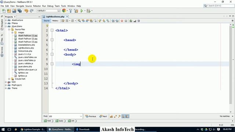This screenshot has height=132, width=235.
Task: Click the New File toolbar icon
Action: point(4,11)
